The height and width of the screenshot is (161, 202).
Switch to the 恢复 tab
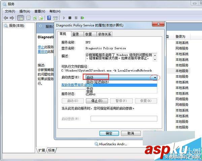pyautogui.click(x=90, y=34)
